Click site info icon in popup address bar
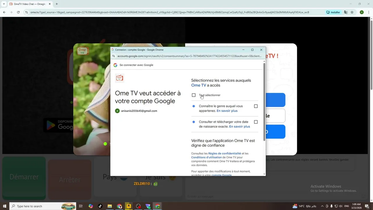 (114, 56)
